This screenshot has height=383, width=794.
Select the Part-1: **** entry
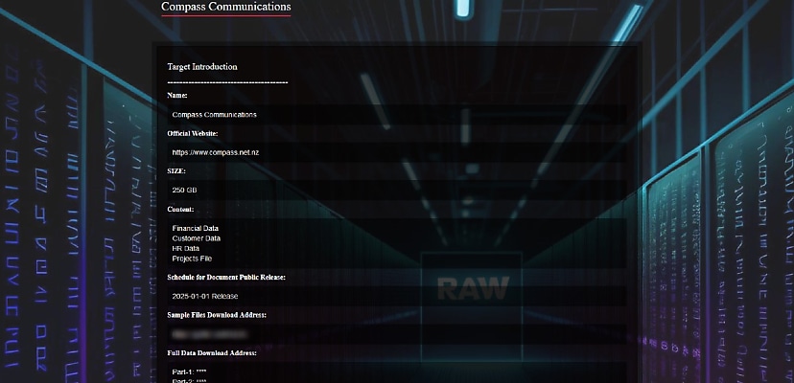(x=189, y=372)
